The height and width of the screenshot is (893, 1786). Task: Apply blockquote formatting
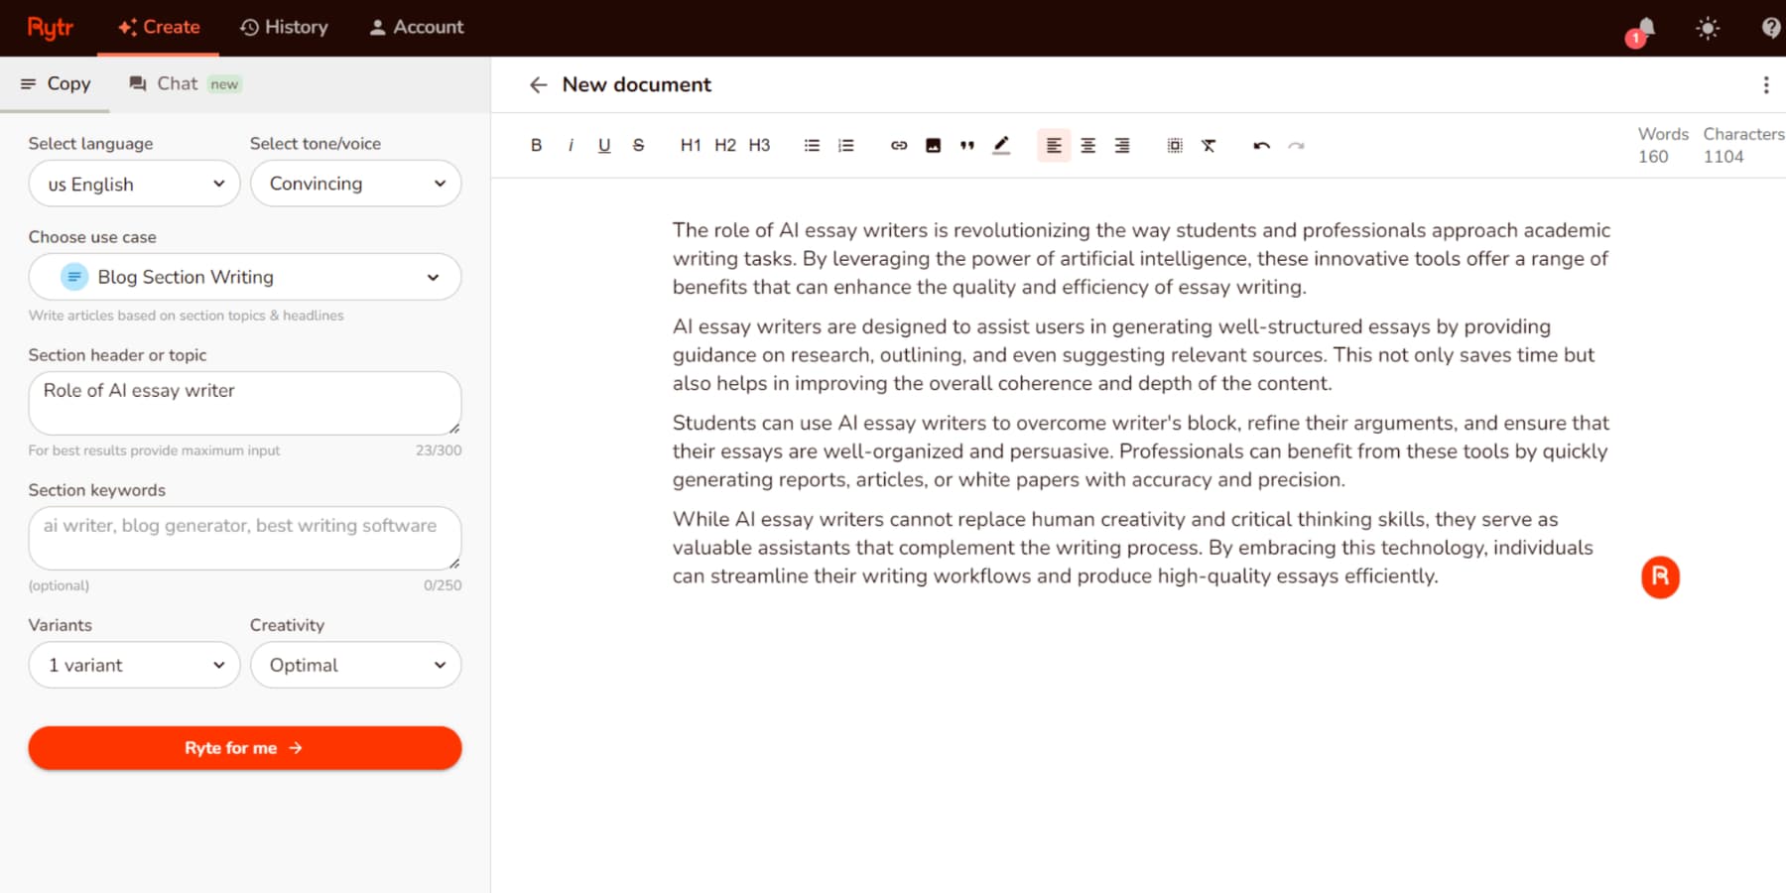(x=966, y=145)
